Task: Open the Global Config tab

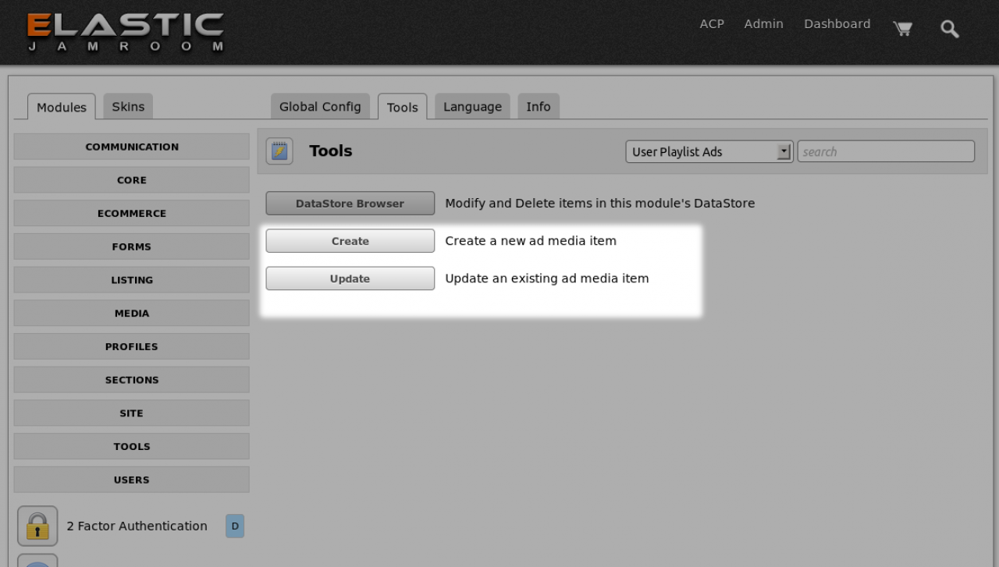Action: [320, 106]
